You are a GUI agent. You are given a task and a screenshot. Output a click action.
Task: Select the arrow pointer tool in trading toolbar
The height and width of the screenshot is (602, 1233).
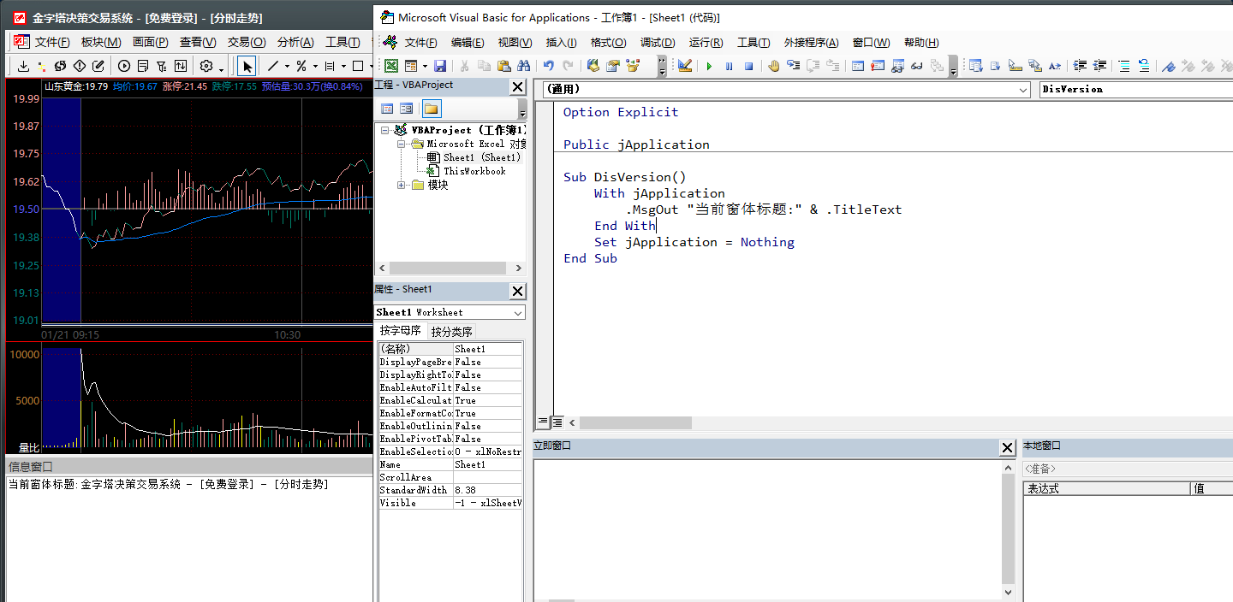coord(247,66)
